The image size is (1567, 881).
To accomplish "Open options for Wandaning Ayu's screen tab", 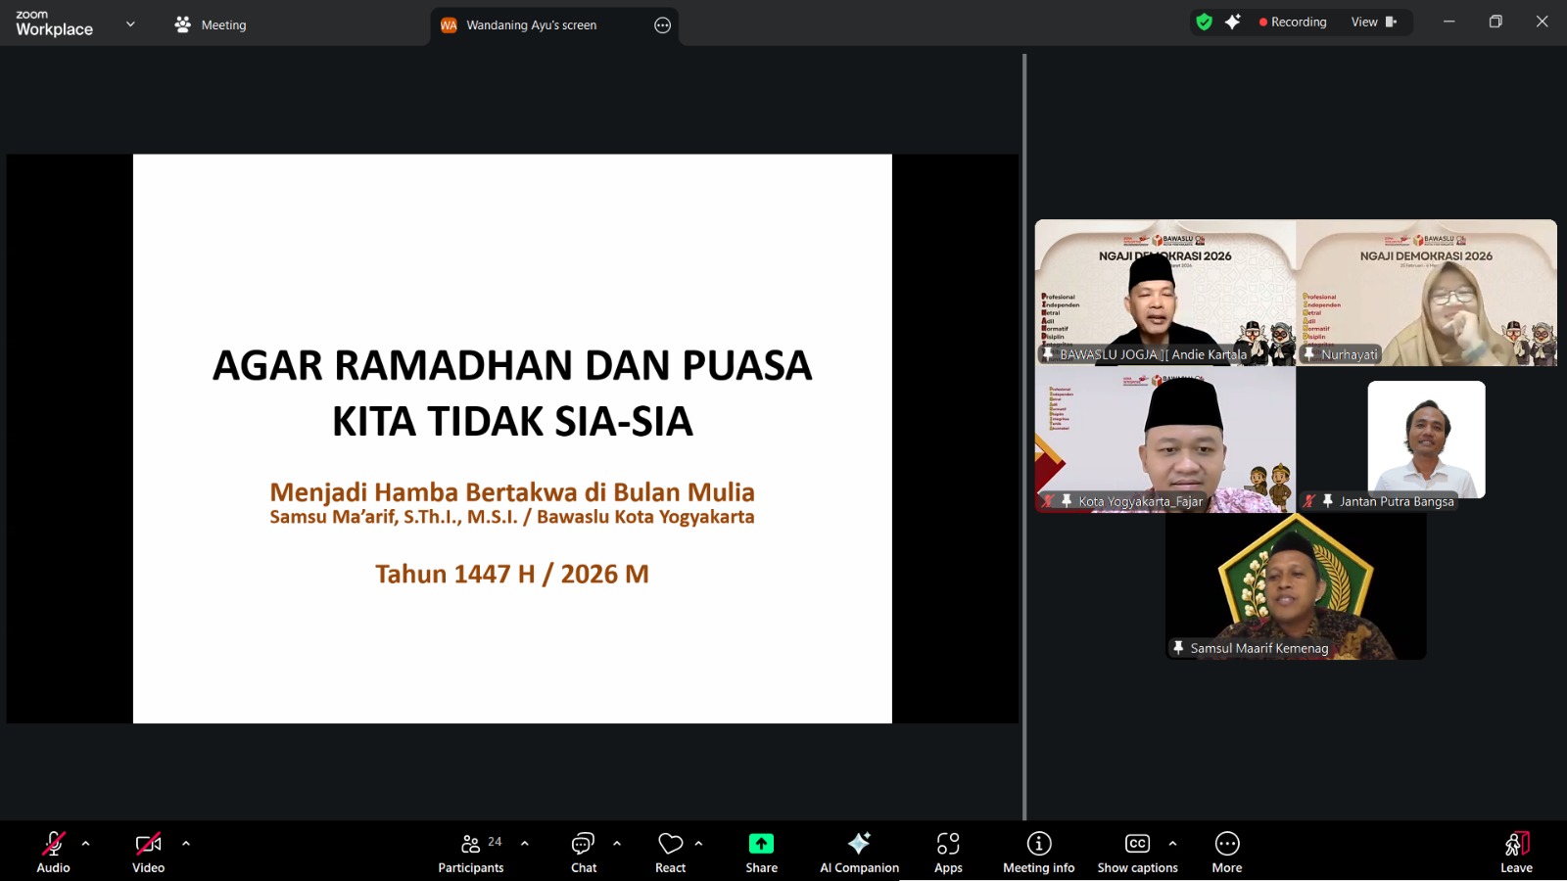I will pos(661,25).
